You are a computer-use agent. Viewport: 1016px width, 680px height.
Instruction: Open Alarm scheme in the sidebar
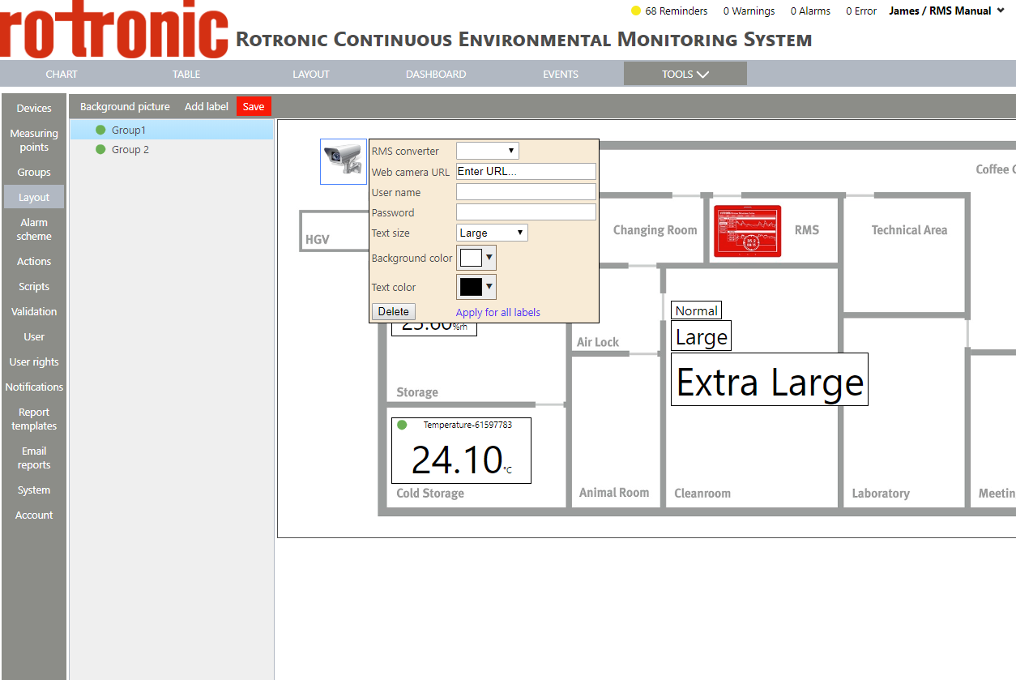(x=34, y=229)
